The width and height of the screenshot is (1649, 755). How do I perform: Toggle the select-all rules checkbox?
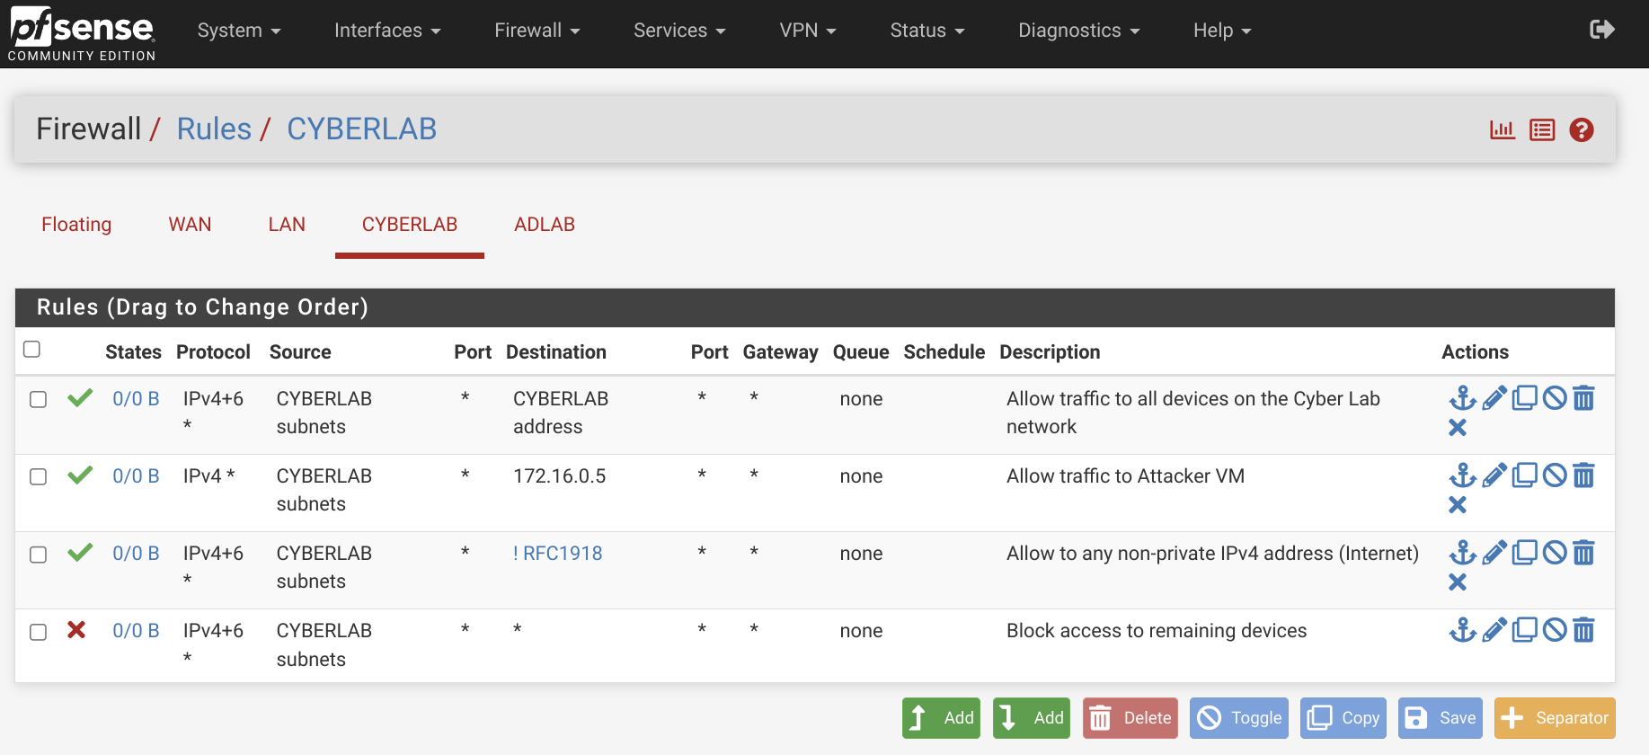[x=32, y=349]
